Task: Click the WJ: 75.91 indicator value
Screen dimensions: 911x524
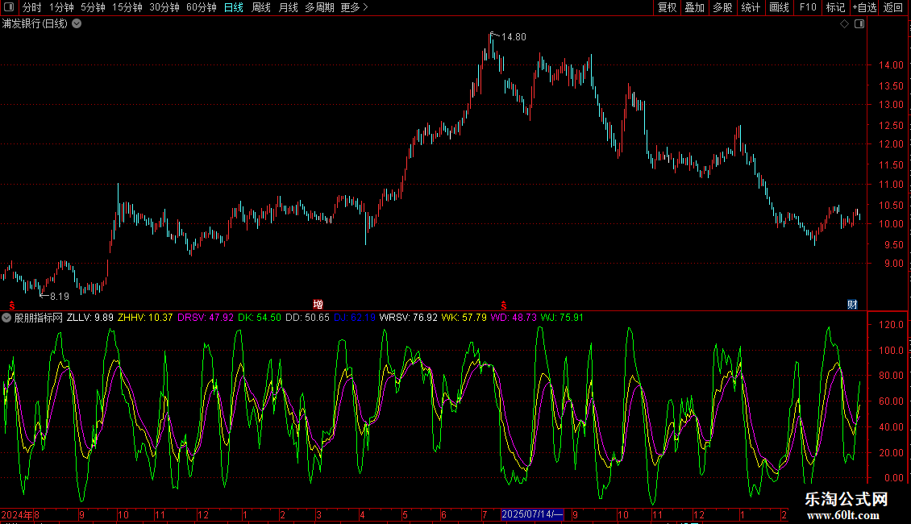Action: pyautogui.click(x=562, y=318)
